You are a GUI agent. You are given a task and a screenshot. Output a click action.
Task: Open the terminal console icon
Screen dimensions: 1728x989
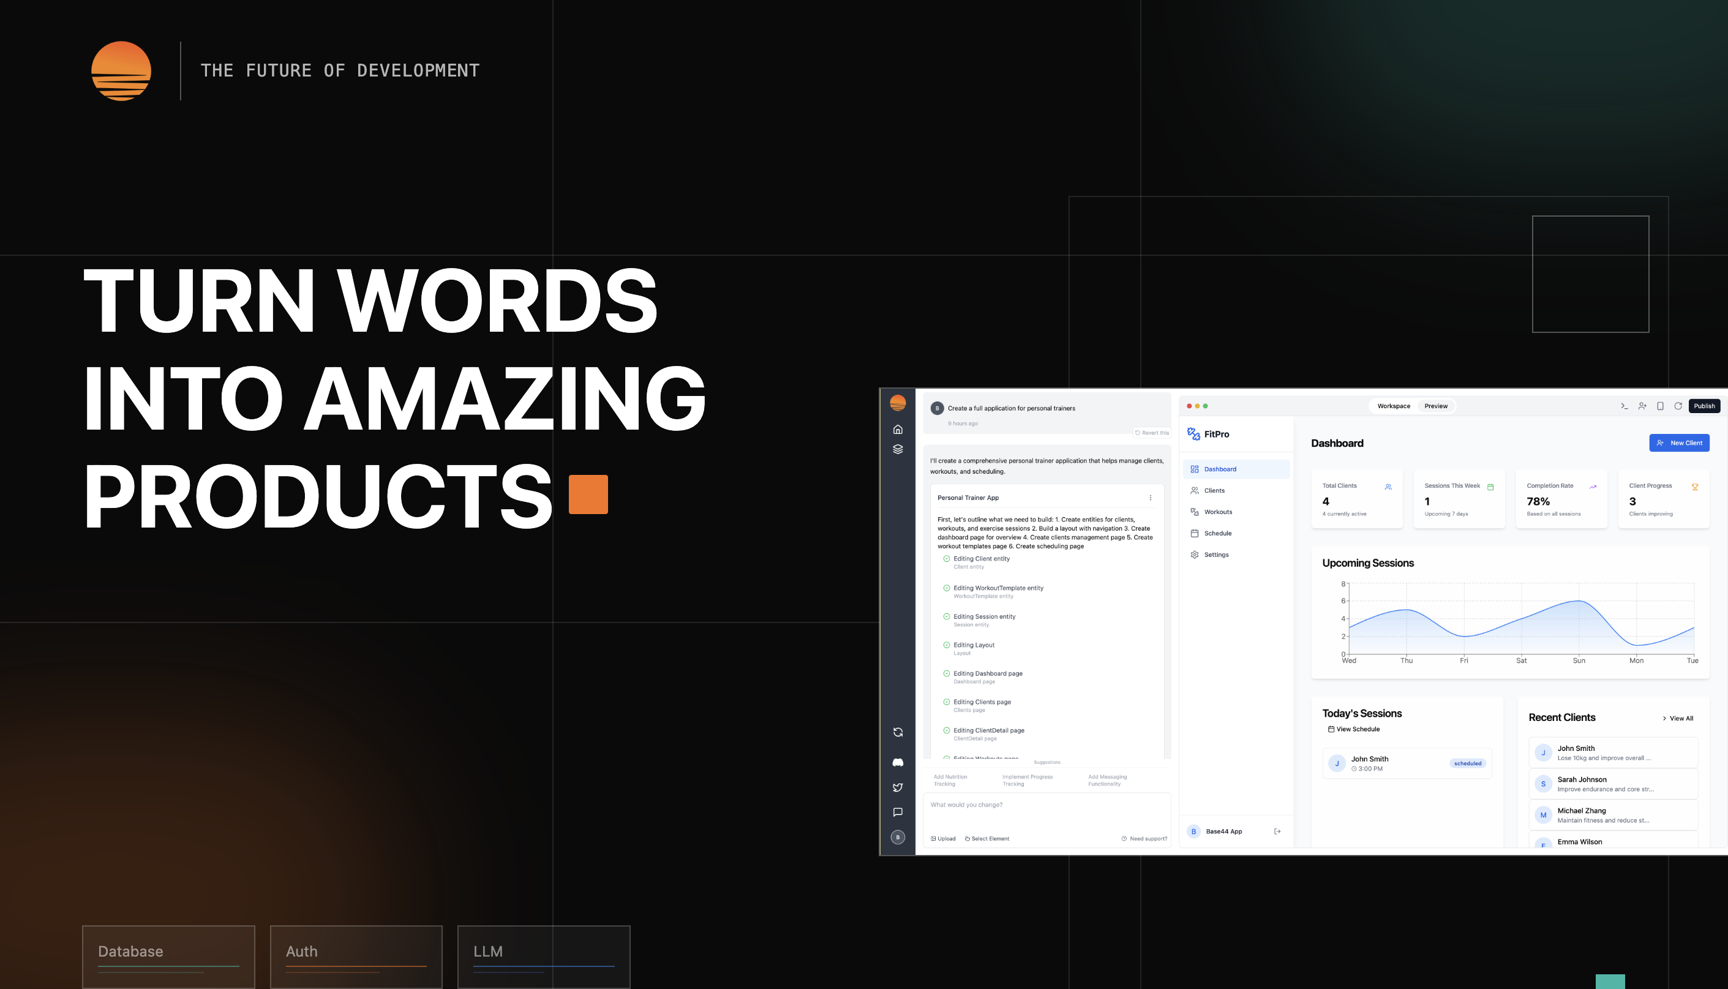1624,406
